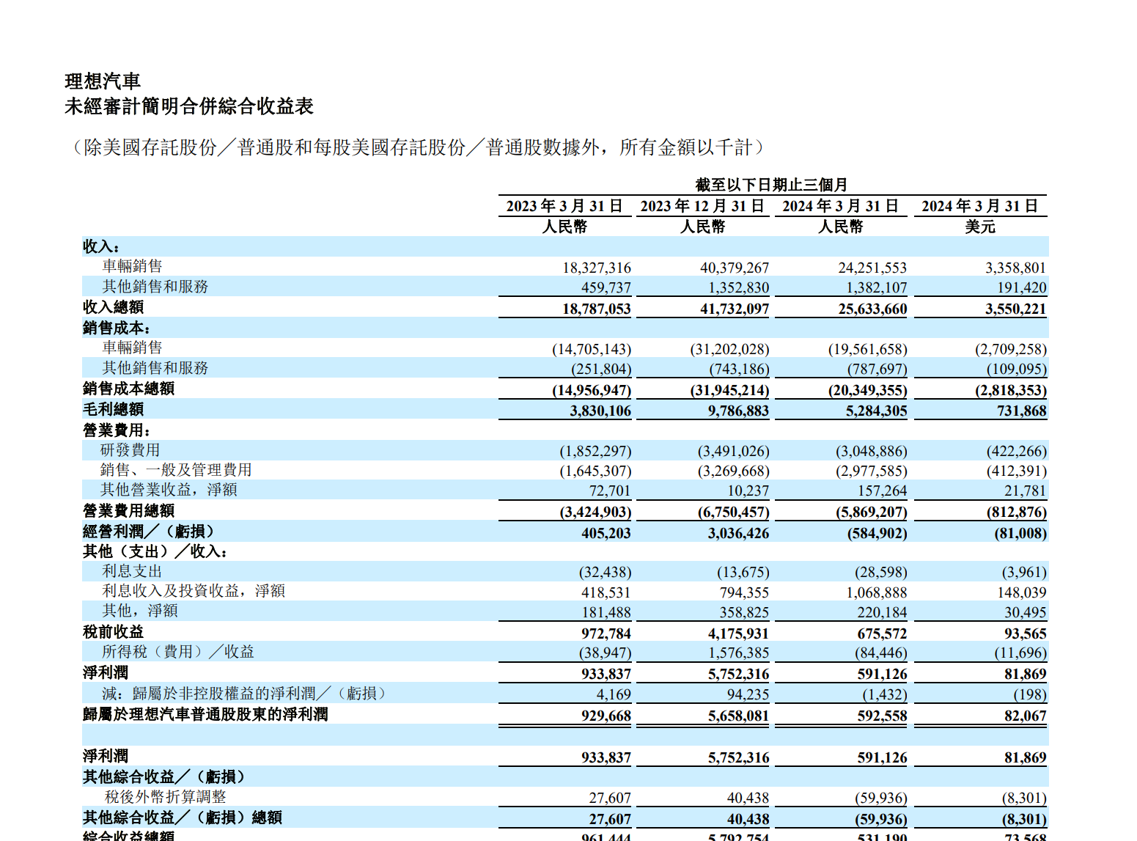Click the value 191,420
Viewport: 1137px width, 841px height.
coord(1022,287)
